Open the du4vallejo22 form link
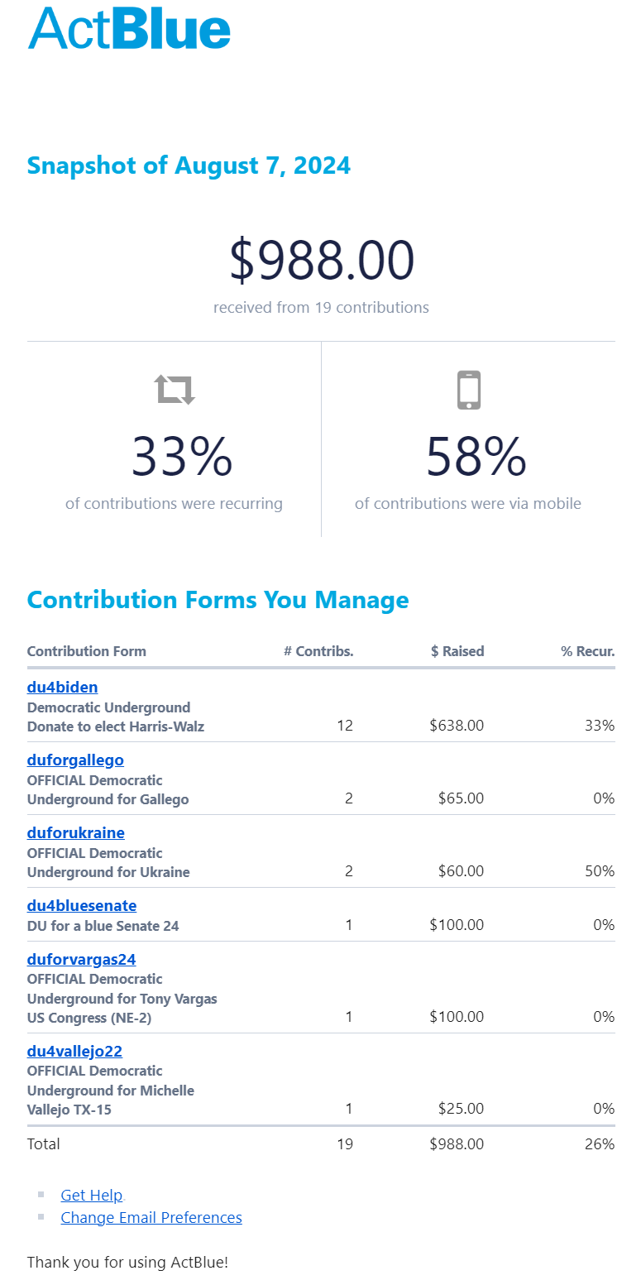Image resolution: width=622 pixels, height=1280 pixels. [74, 1051]
